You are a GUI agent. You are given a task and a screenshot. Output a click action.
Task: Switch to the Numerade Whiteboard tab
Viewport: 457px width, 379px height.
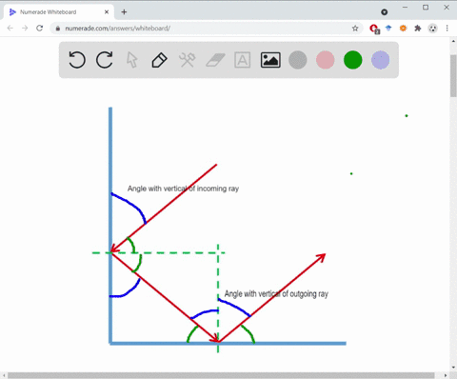tap(59, 12)
